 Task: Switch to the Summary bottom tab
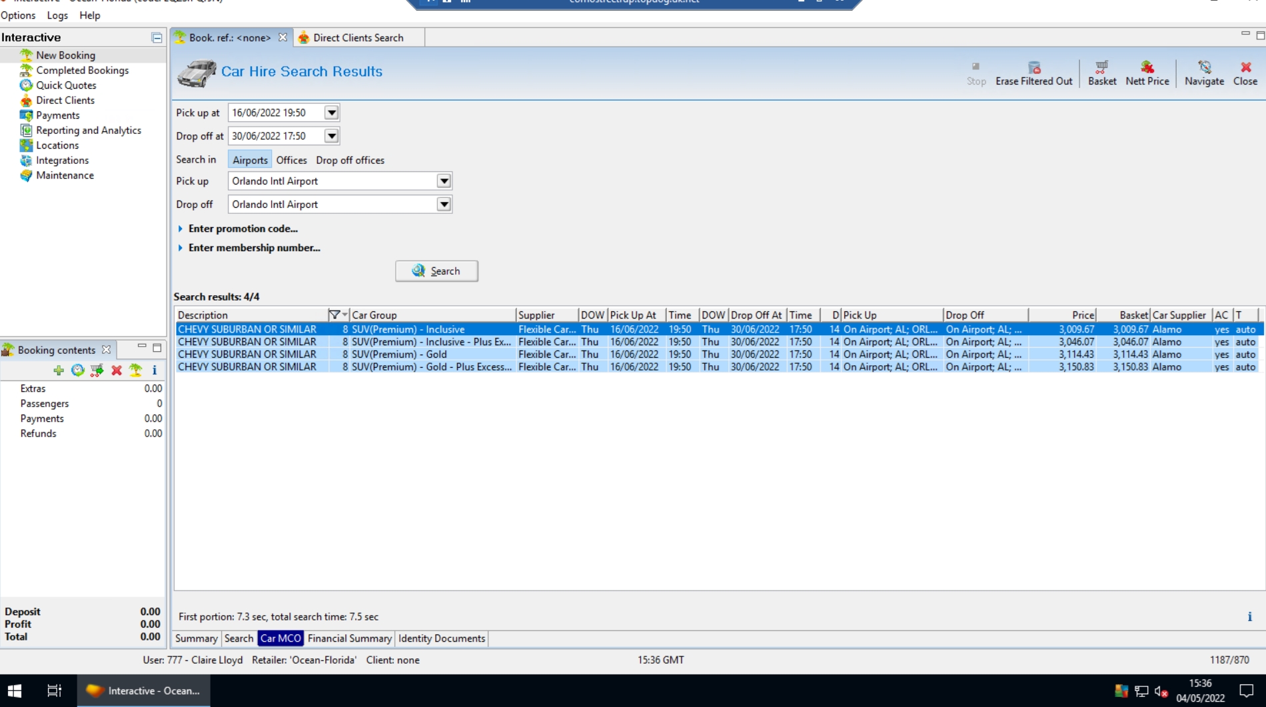click(196, 638)
